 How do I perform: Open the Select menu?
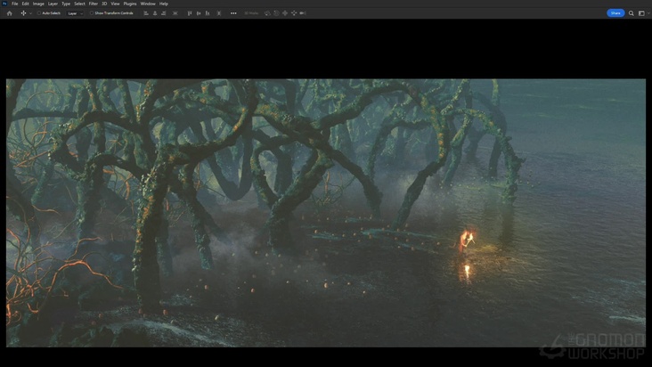tap(79, 4)
